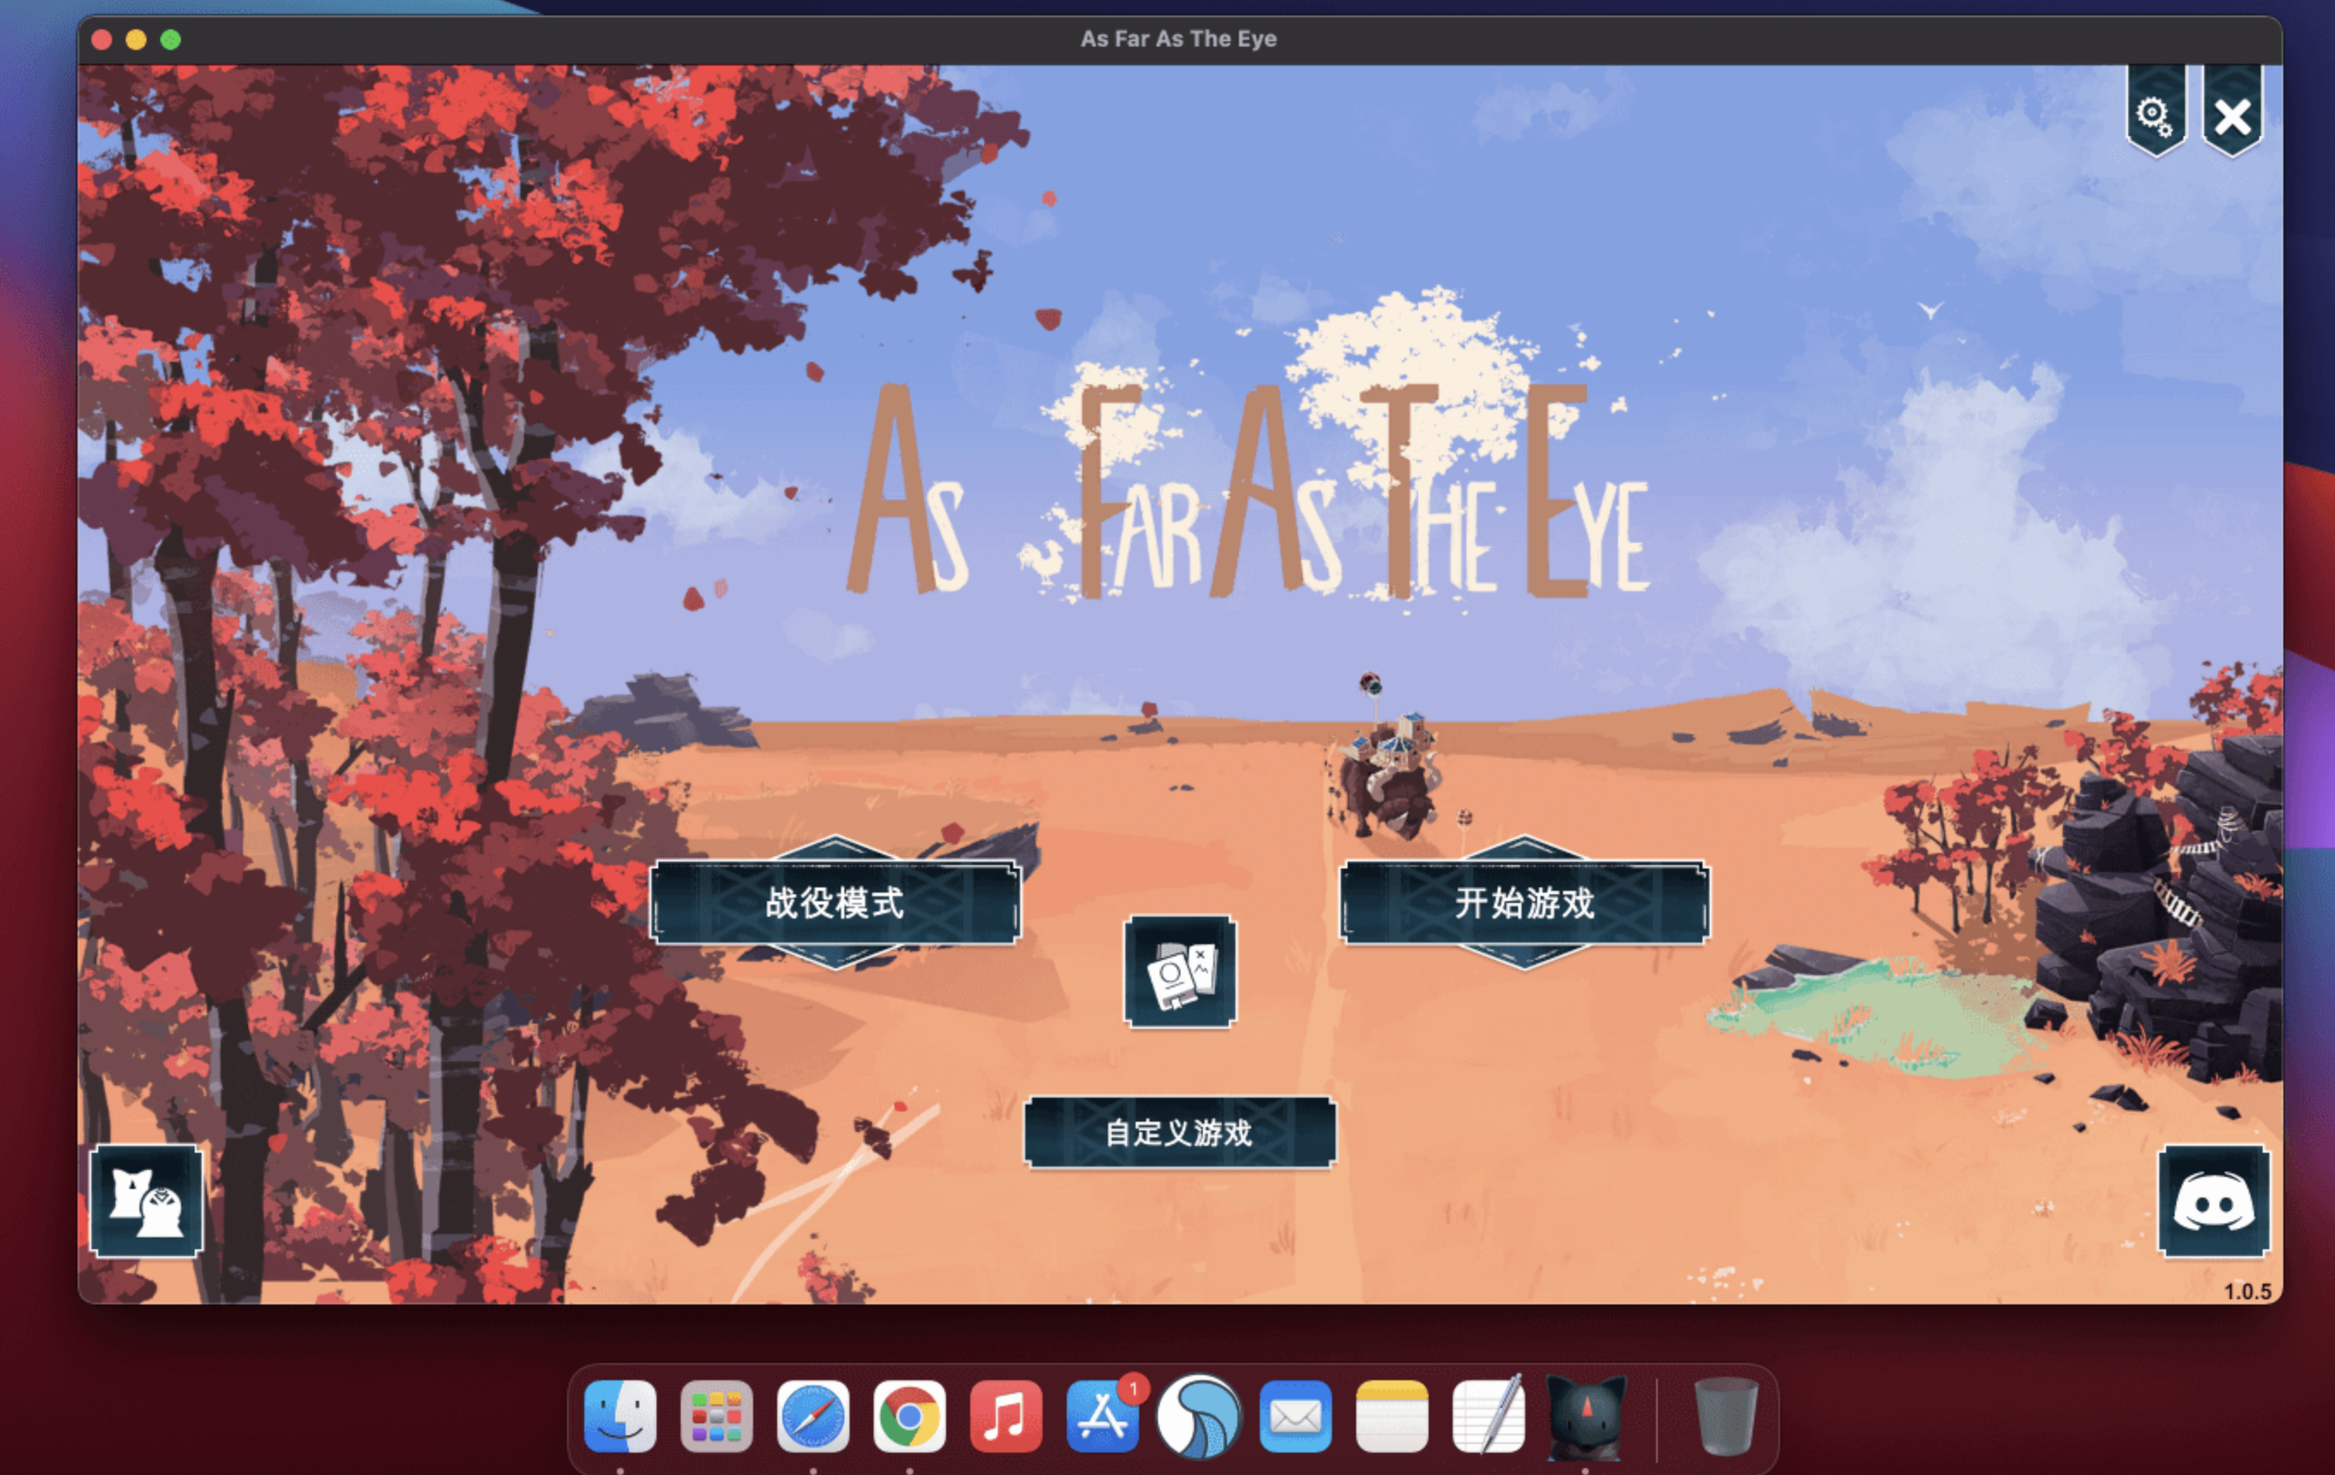2335x1475 pixels.
Task: Open Mail app in the dock
Action: [x=1296, y=1416]
